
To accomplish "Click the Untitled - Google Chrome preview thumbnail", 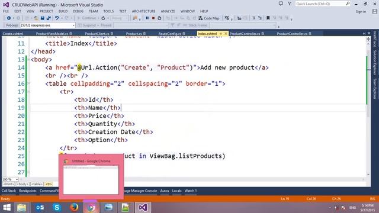I will point(91,179).
